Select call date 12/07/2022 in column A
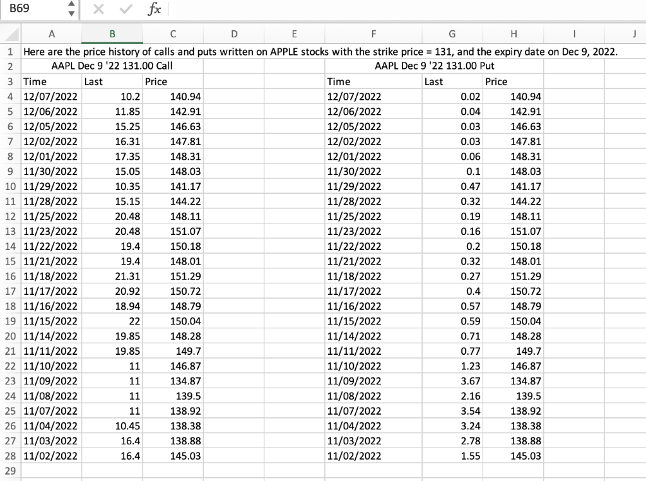Image resolution: width=646 pixels, height=481 pixels. coord(52,97)
